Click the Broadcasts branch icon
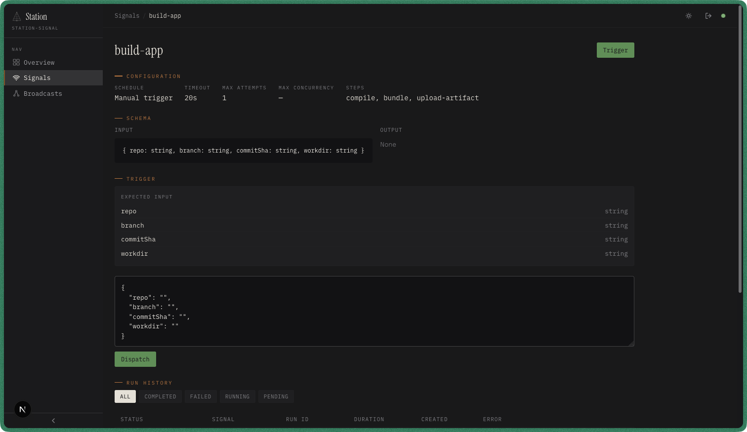Screen dimensions: 747x432 pos(16,93)
